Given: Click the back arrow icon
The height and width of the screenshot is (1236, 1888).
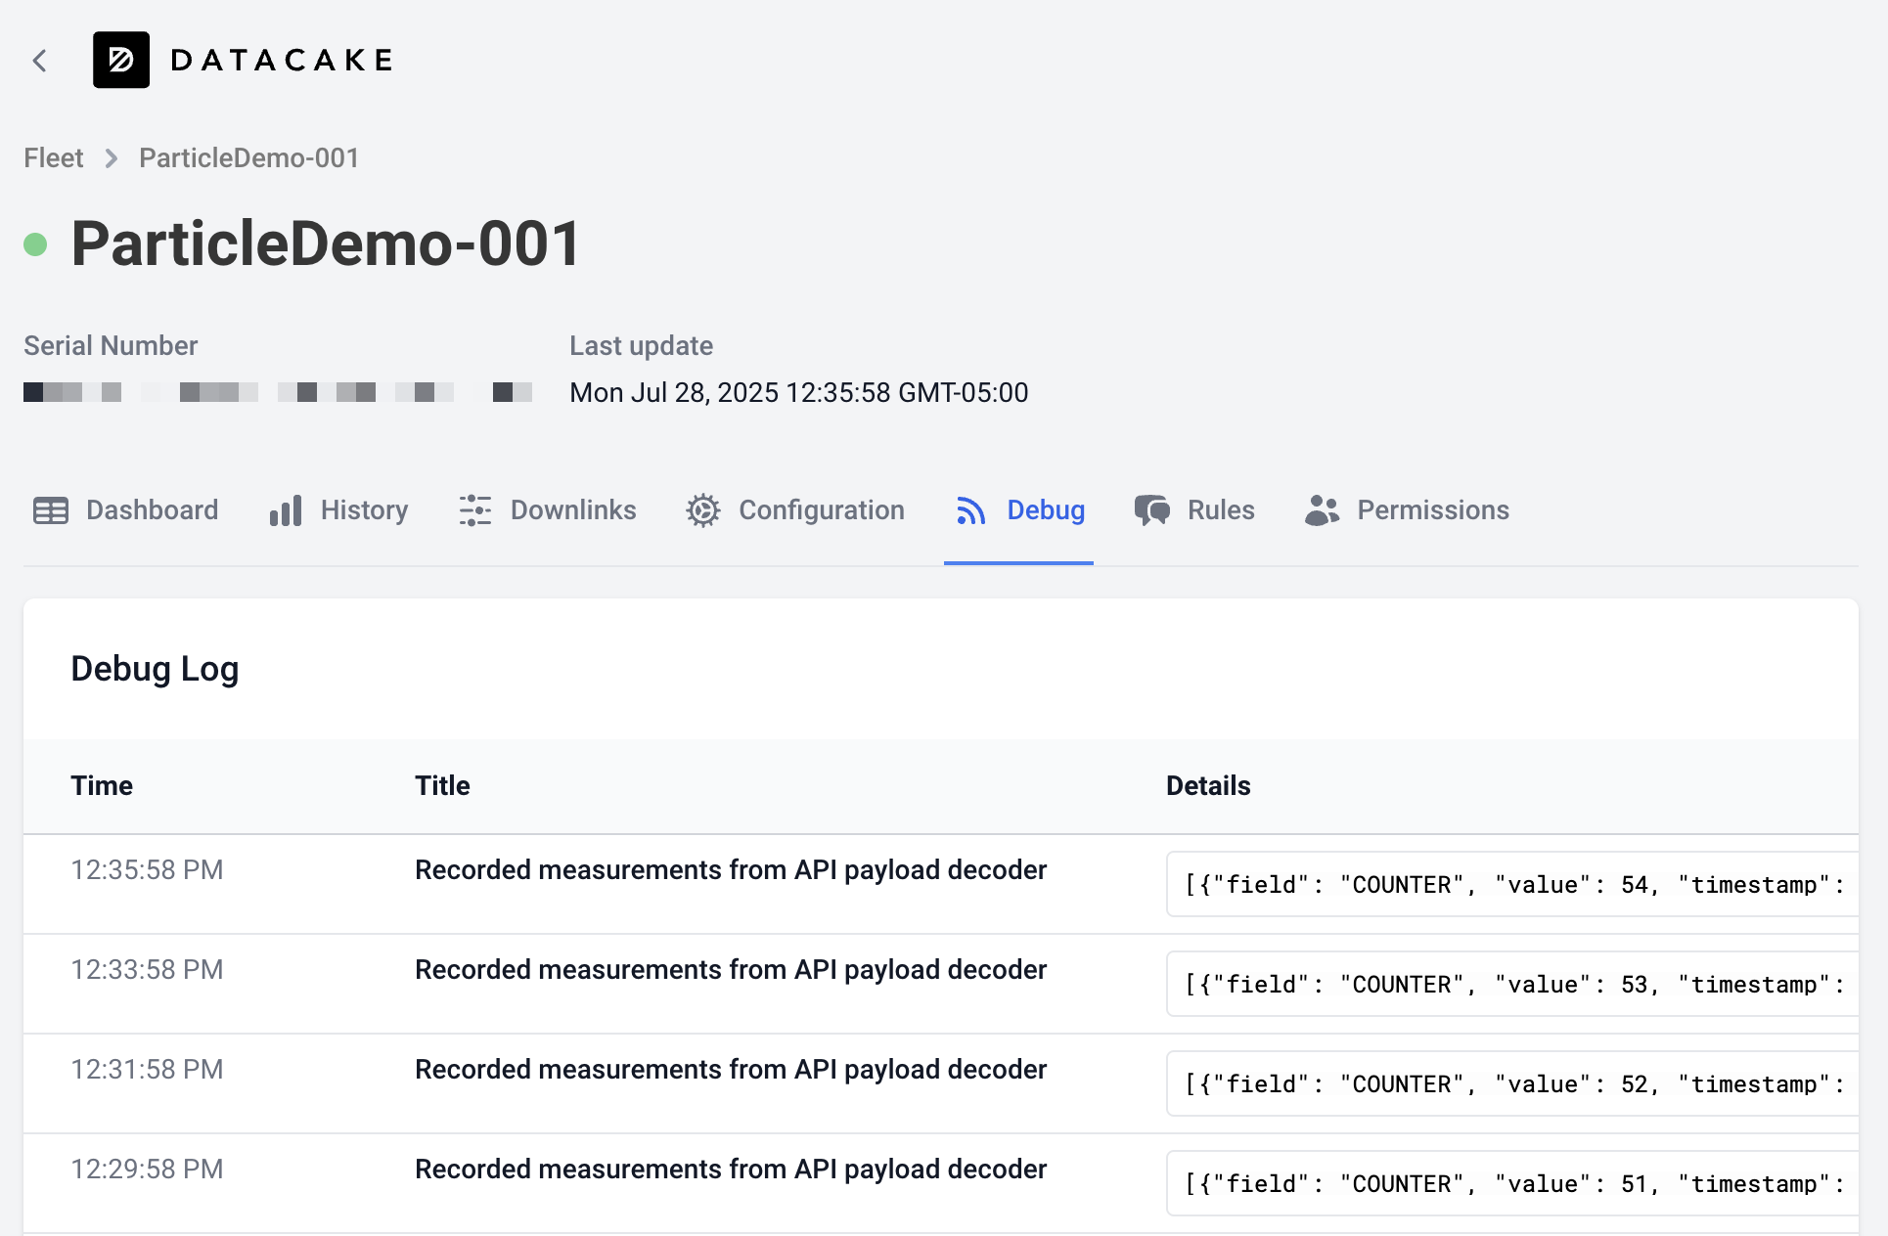Looking at the screenshot, I should (x=40, y=61).
